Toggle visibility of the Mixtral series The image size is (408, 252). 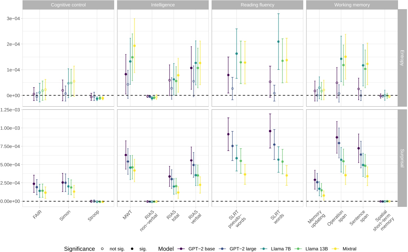click(x=335, y=249)
